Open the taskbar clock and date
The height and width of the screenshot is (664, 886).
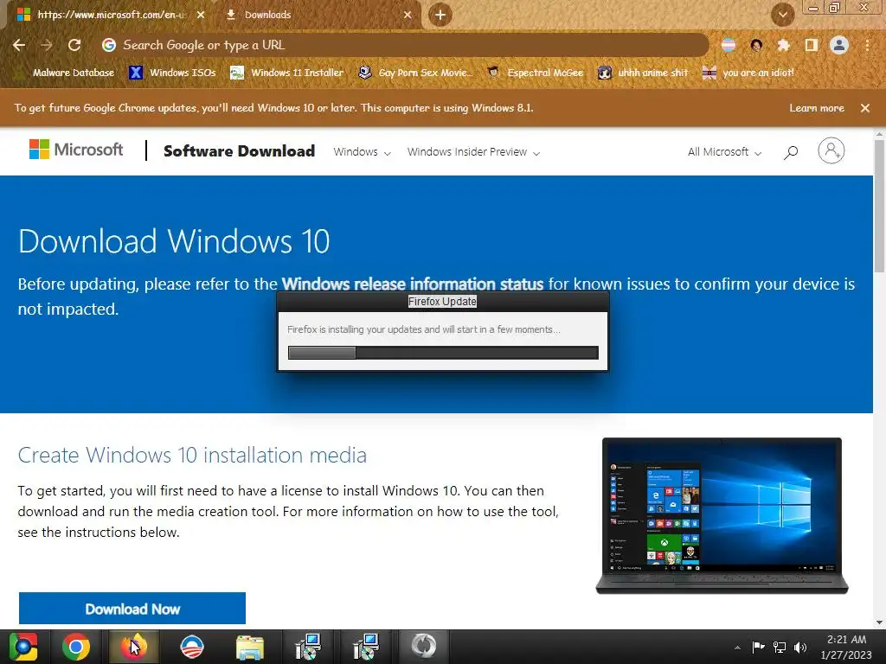pos(846,647)
